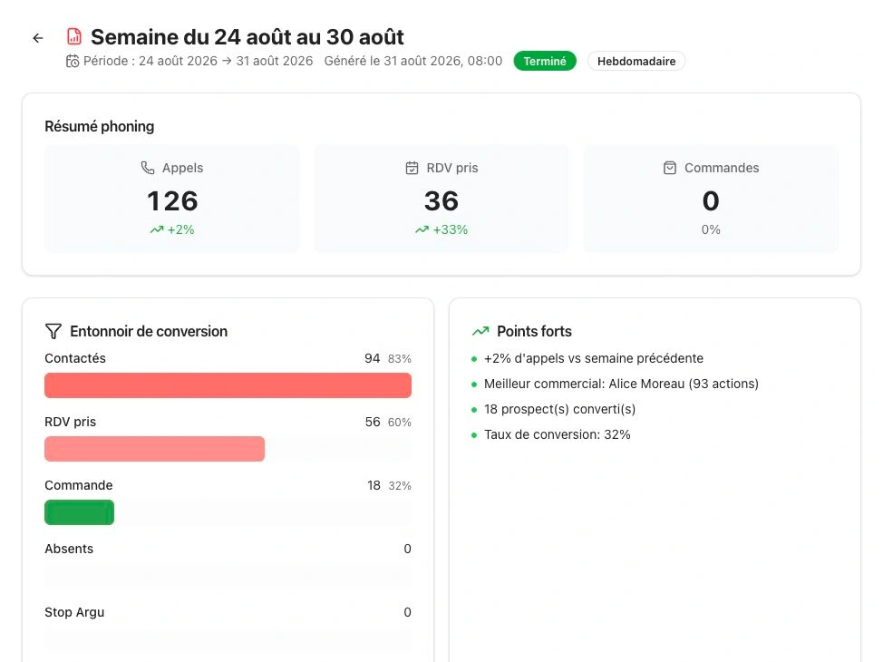
Task: Click the Taux de conversion: 32% line
Action: coord(557,434)
